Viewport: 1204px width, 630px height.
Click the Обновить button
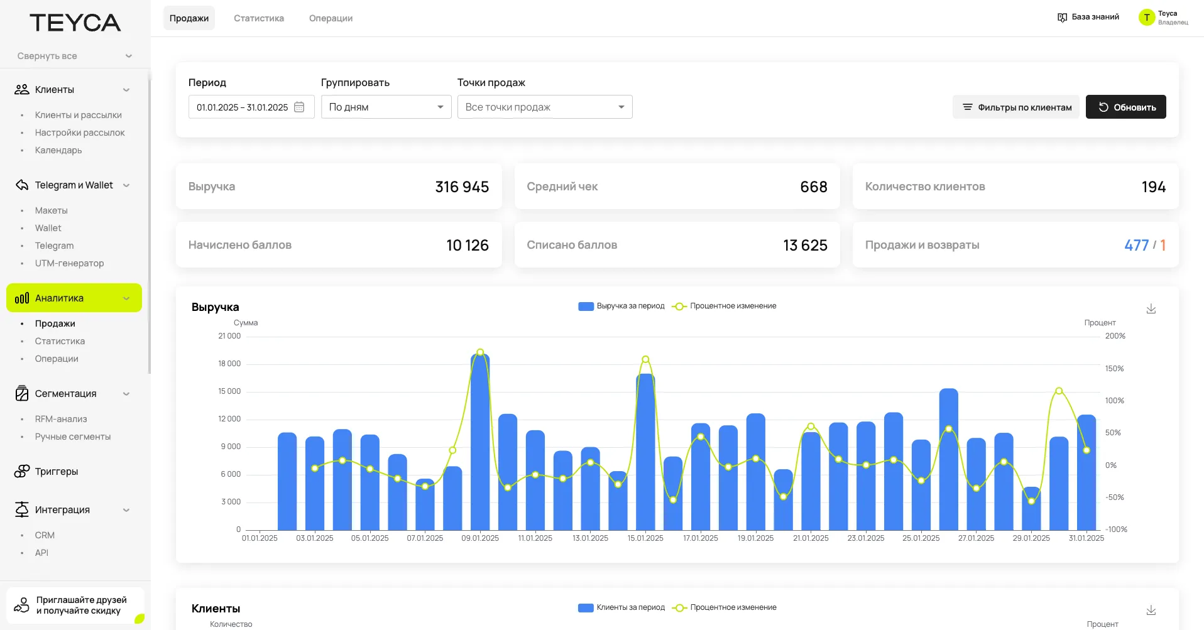click(1125, 107)
